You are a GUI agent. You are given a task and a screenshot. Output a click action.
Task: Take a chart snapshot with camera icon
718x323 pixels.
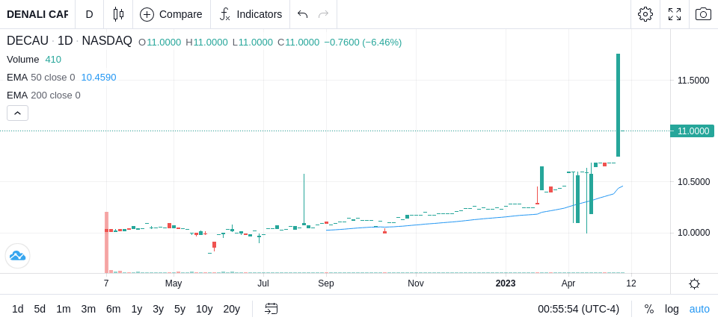click(703, 14)
